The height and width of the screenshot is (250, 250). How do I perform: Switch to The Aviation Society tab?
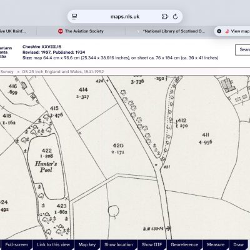point(81,31)
